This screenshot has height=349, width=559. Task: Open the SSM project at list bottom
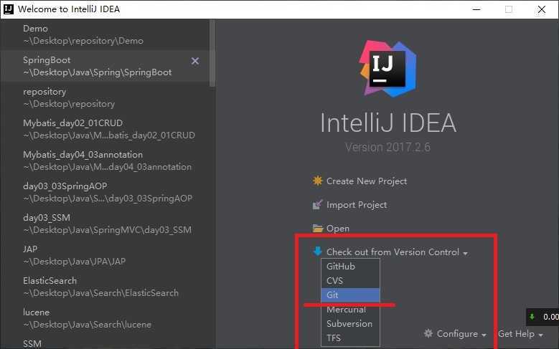[105, 343]
